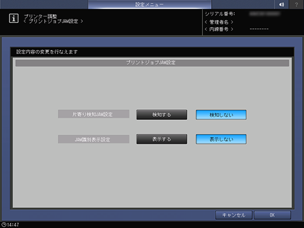Click the シリアル番号 label
304x228 pixels.
click(x=220, y=14)
